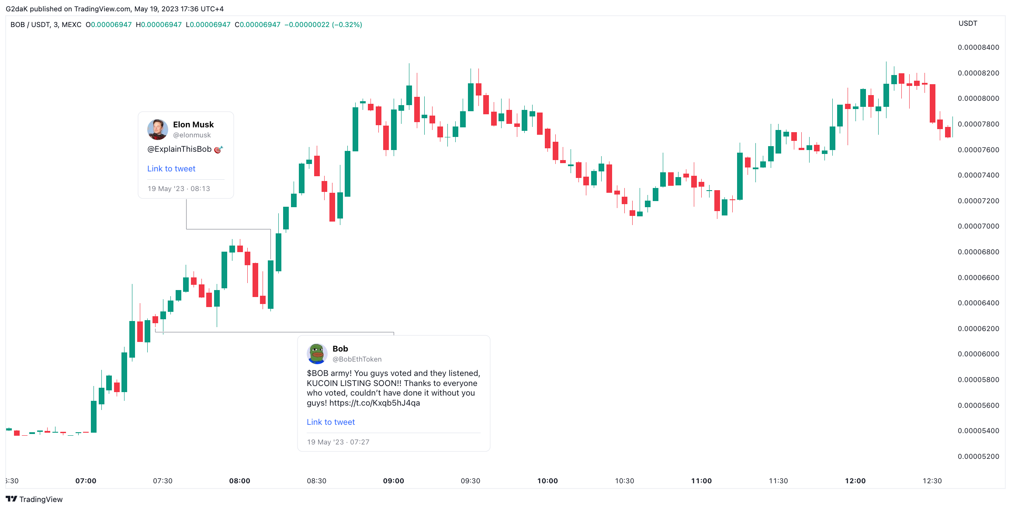This screenshot has width=1011, height=509.
Task: Click the @elonmusk handle
Action: coord(192,135)
